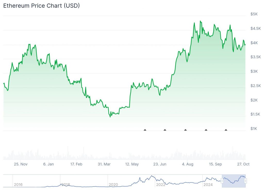Select the 27. Oct date axis label
The image size is (264, 192).
point(243,164)
